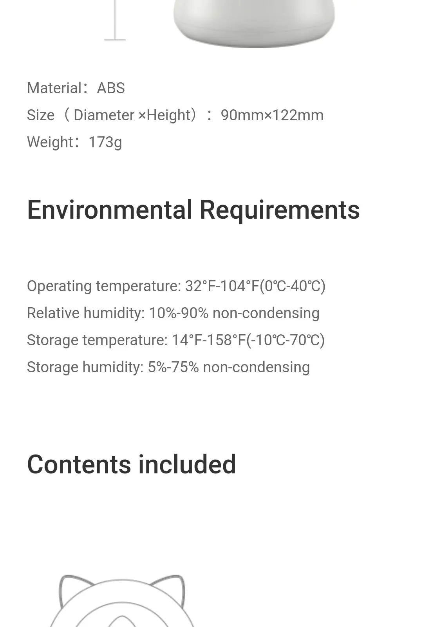Click the Operating temperature label
This screenshot has height=627, width=423.
[104, 286]
